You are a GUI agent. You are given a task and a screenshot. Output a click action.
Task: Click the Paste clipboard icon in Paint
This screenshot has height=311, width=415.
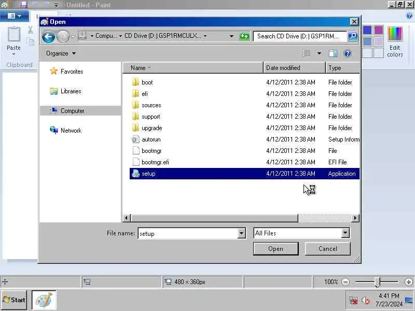coord(13,35)
